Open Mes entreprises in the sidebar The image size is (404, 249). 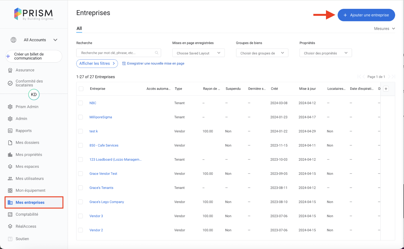[30, 202]
